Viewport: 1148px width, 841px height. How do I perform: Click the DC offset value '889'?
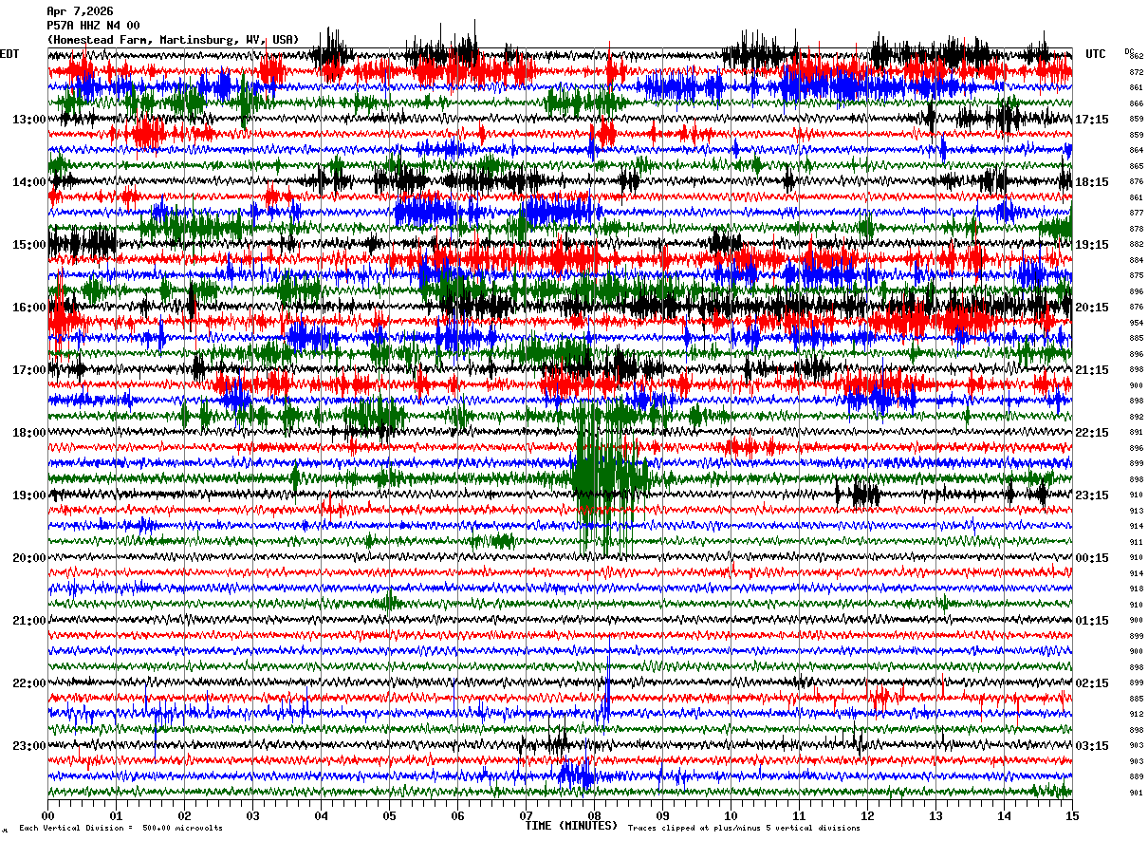(x=1136, y=777)
